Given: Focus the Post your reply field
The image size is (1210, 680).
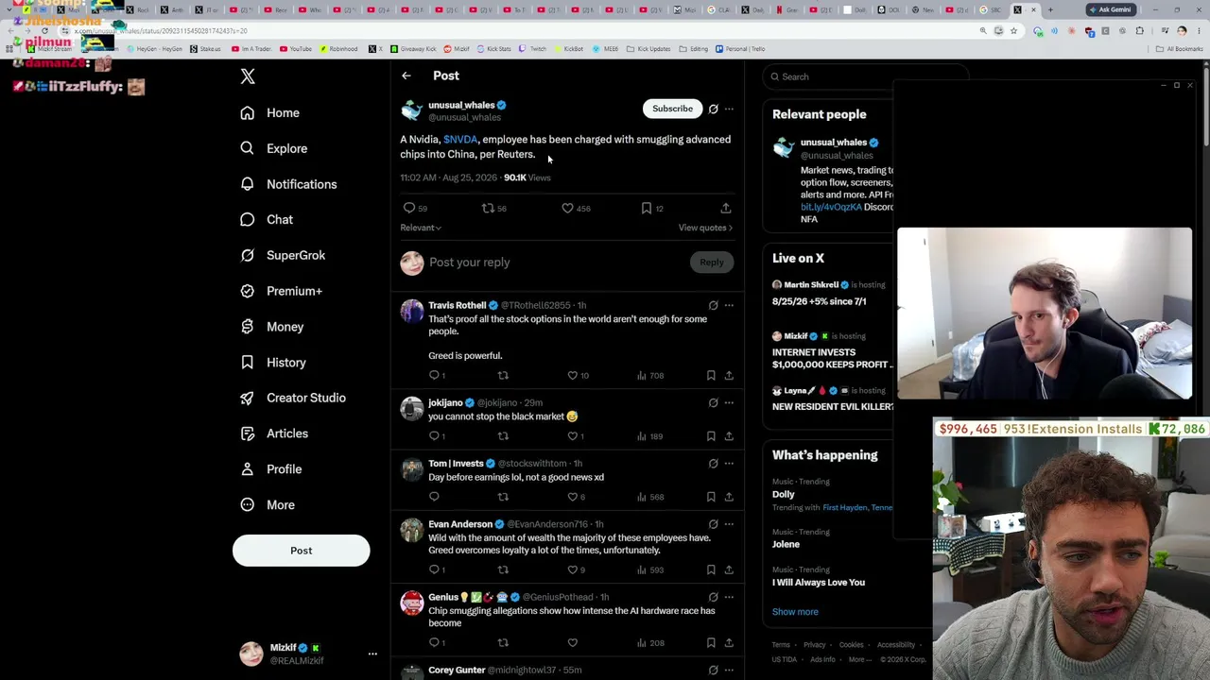Looking at the screenshot, I should coord(553,263).
